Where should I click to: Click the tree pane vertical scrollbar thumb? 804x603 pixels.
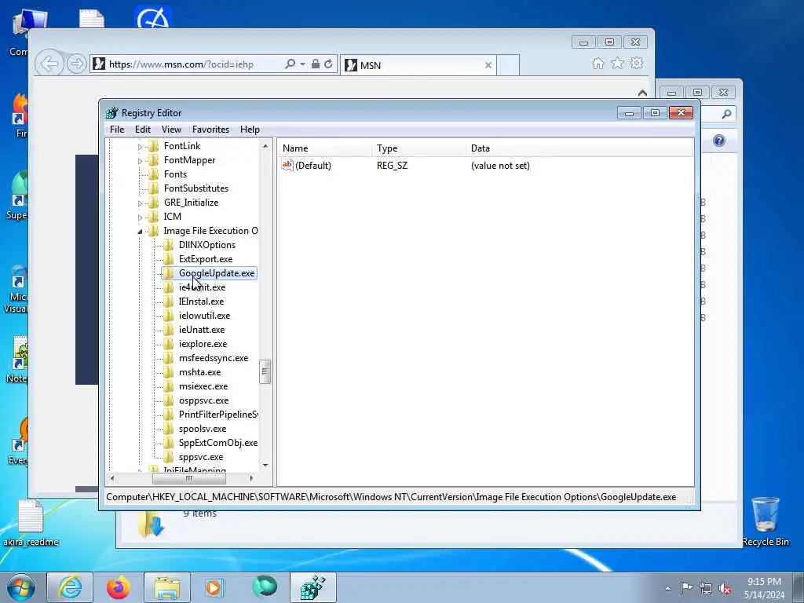(265, 371)
